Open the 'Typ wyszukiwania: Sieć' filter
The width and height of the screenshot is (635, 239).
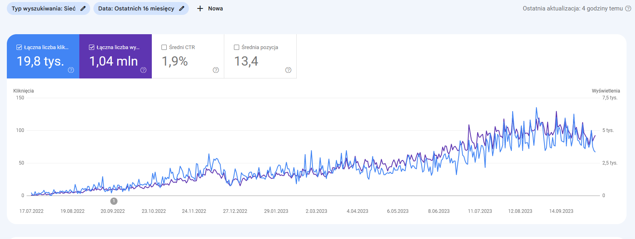tap(43, 8)
